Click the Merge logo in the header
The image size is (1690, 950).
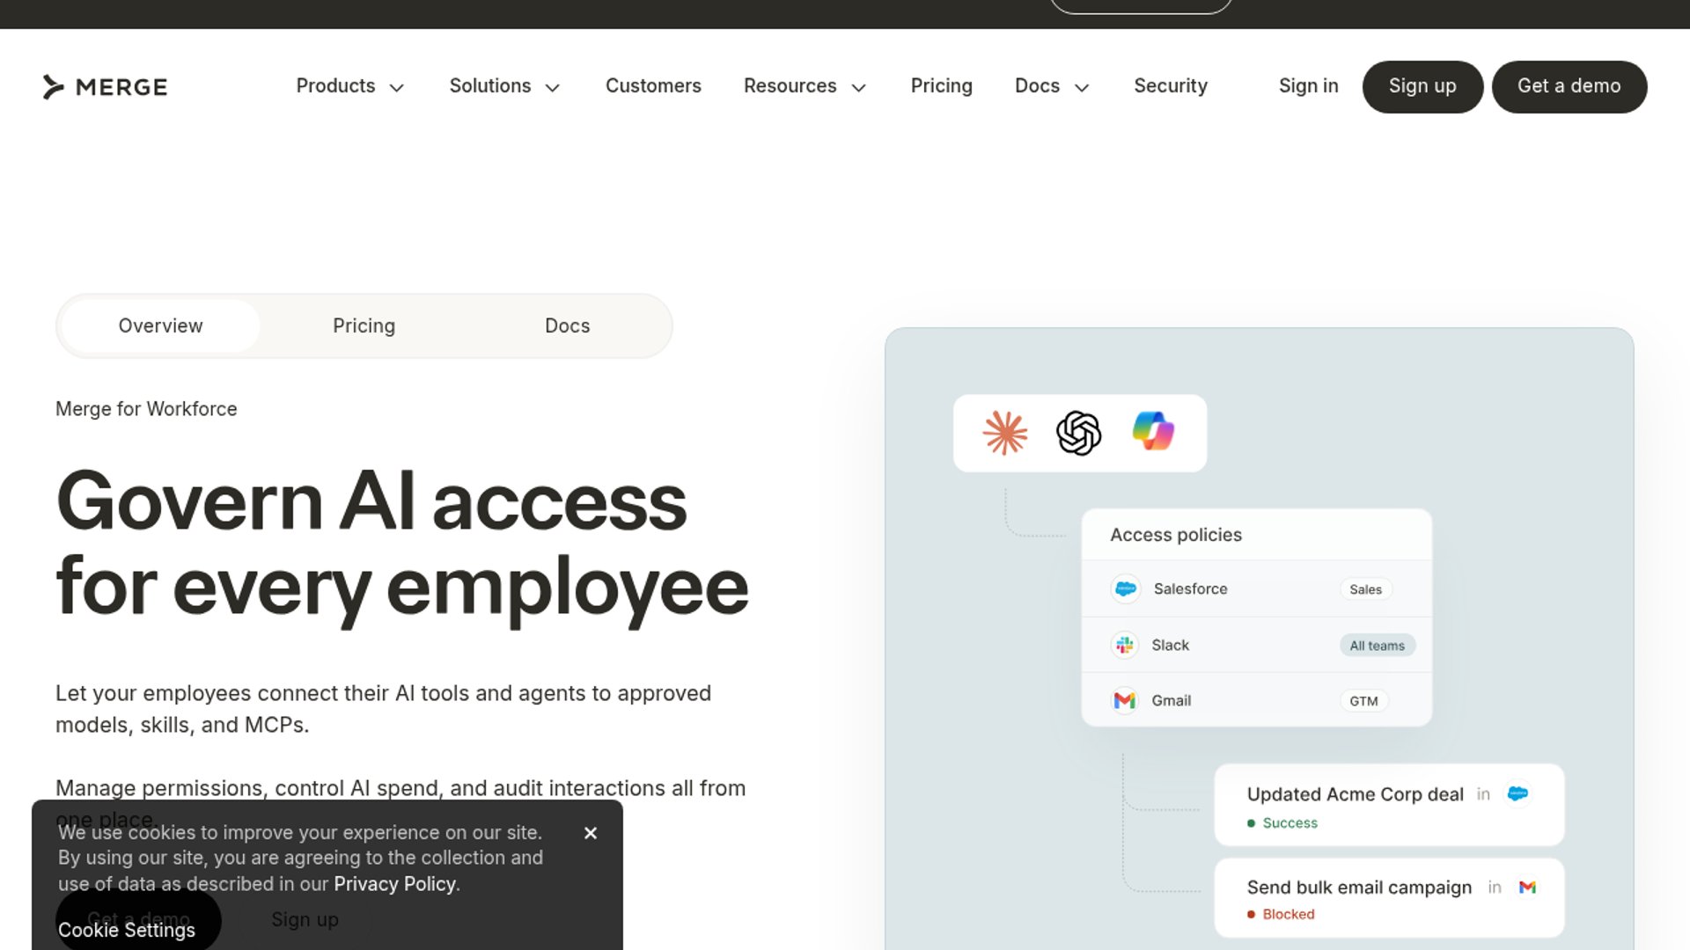(x=105, y=87)
